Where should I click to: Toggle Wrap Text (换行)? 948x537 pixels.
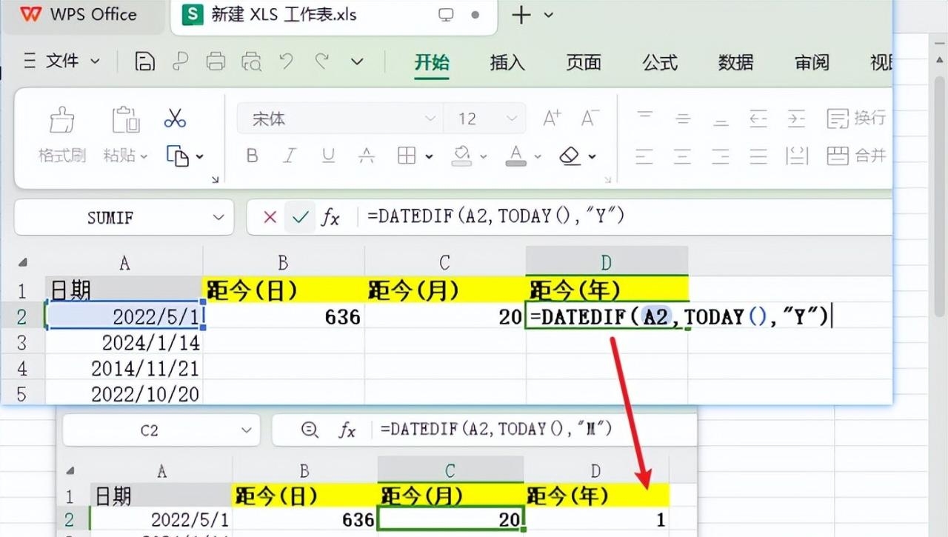coord(856,119)
